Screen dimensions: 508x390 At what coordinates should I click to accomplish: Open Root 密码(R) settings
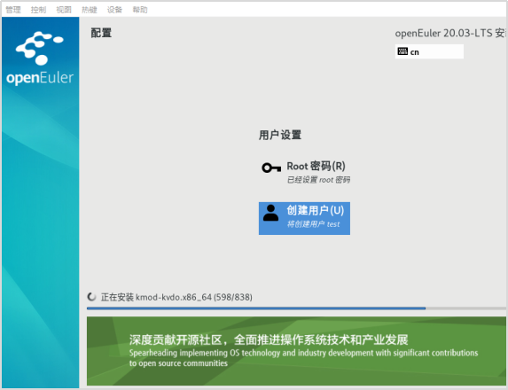point(305,172)
